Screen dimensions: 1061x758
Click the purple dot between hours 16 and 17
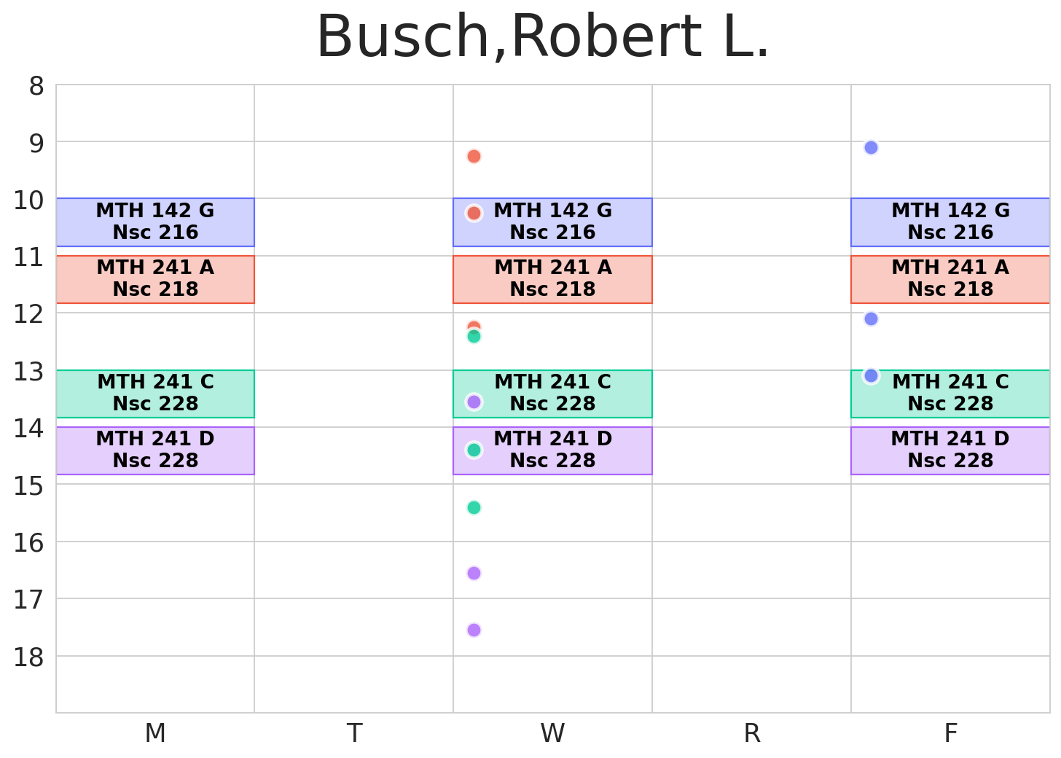pos(474,573)
